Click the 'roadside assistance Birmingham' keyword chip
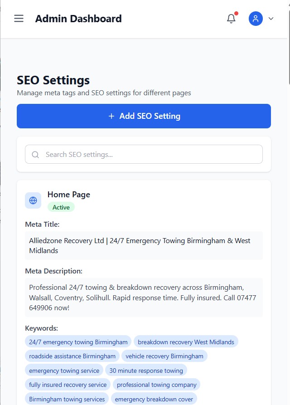This screenshot has height=405, width=290. point(72,356)
